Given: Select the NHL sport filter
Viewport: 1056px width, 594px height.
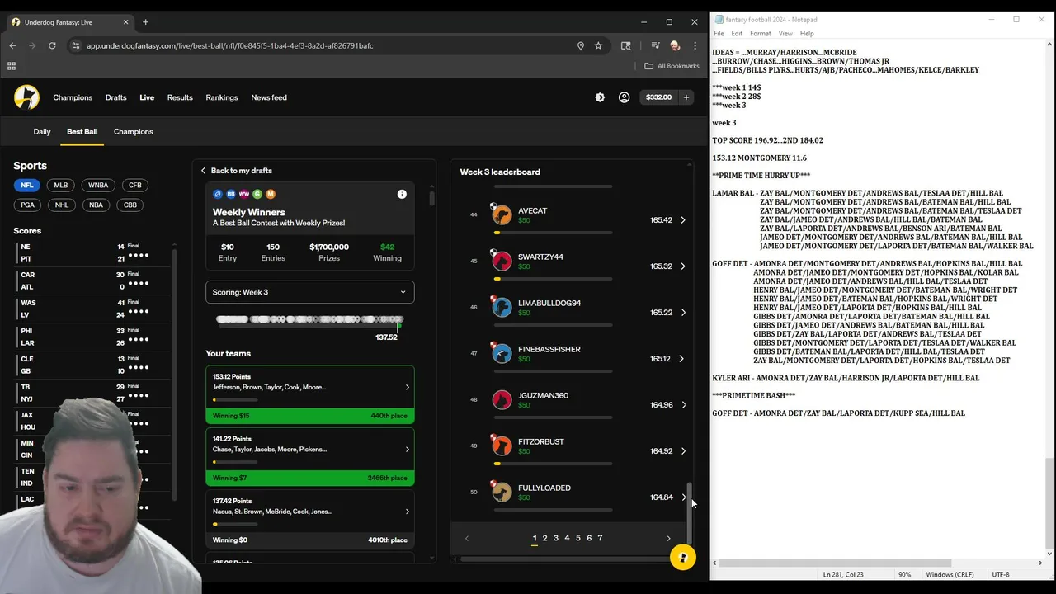Looking at the screenshot, I should point(61,205).
